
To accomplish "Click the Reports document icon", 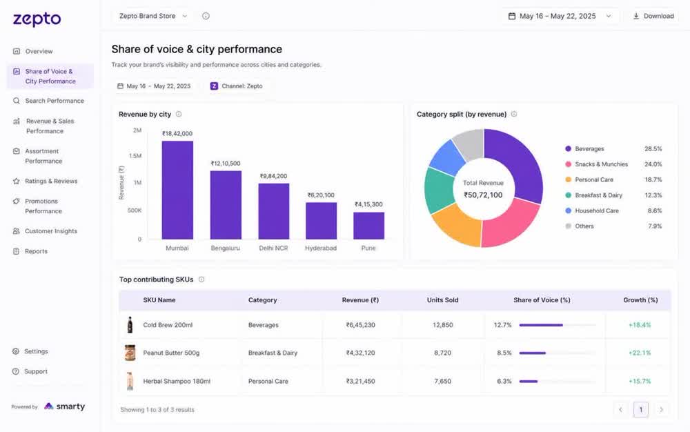I will (x=17, y=251).
